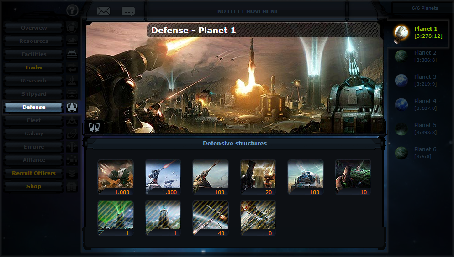Open the Resources menu item

34,41
